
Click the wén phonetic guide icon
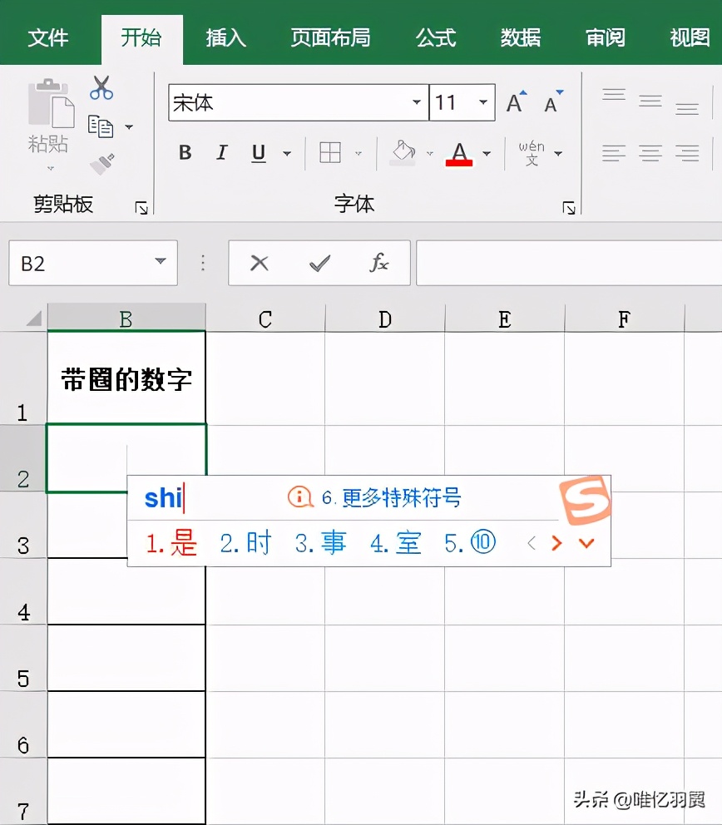click(532, 153)
